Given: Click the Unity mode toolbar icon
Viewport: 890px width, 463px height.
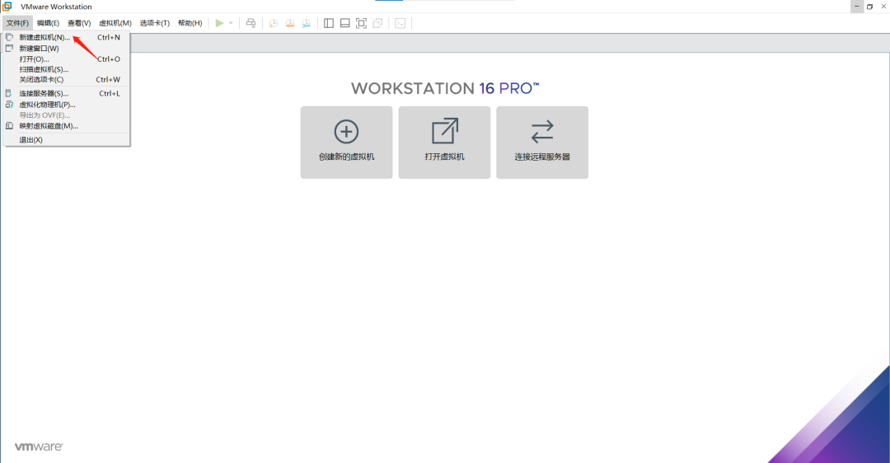Looking at the screenshot, I should pos(377,23).
